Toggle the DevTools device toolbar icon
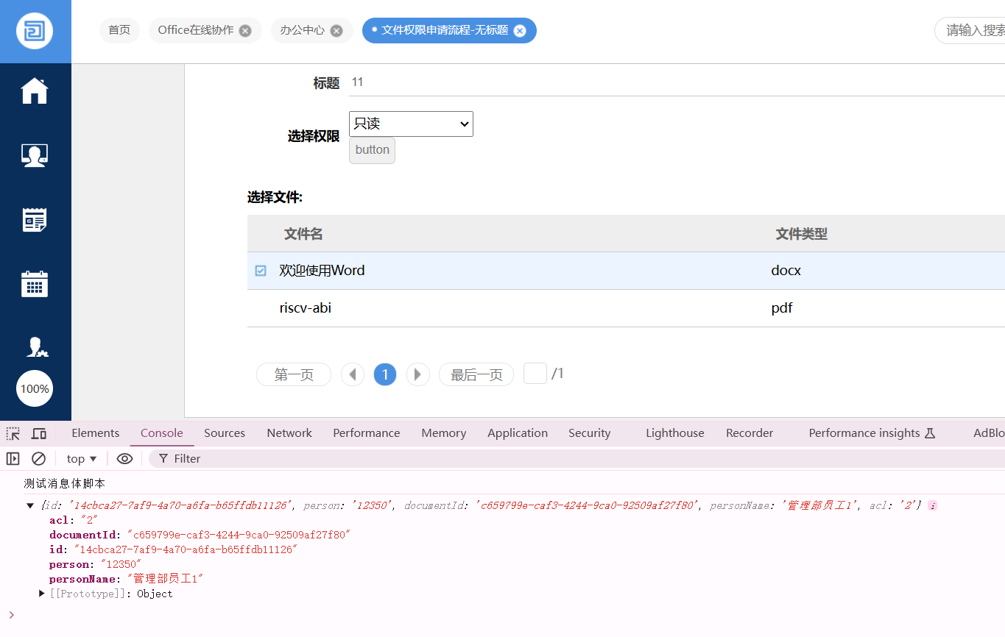The height and width of the screenshot is (637, 1005). [39, 433]
